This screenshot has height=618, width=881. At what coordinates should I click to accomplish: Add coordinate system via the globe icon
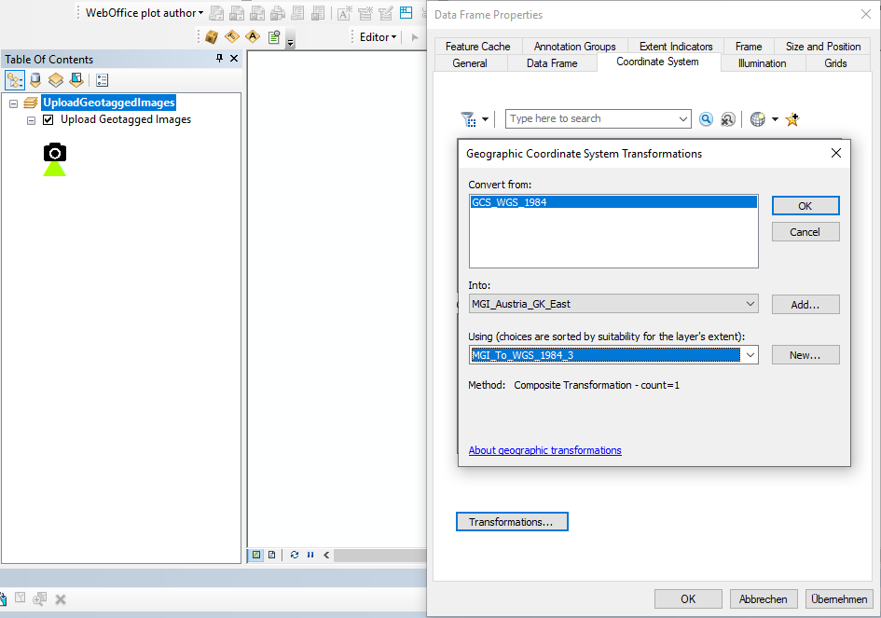758,119
